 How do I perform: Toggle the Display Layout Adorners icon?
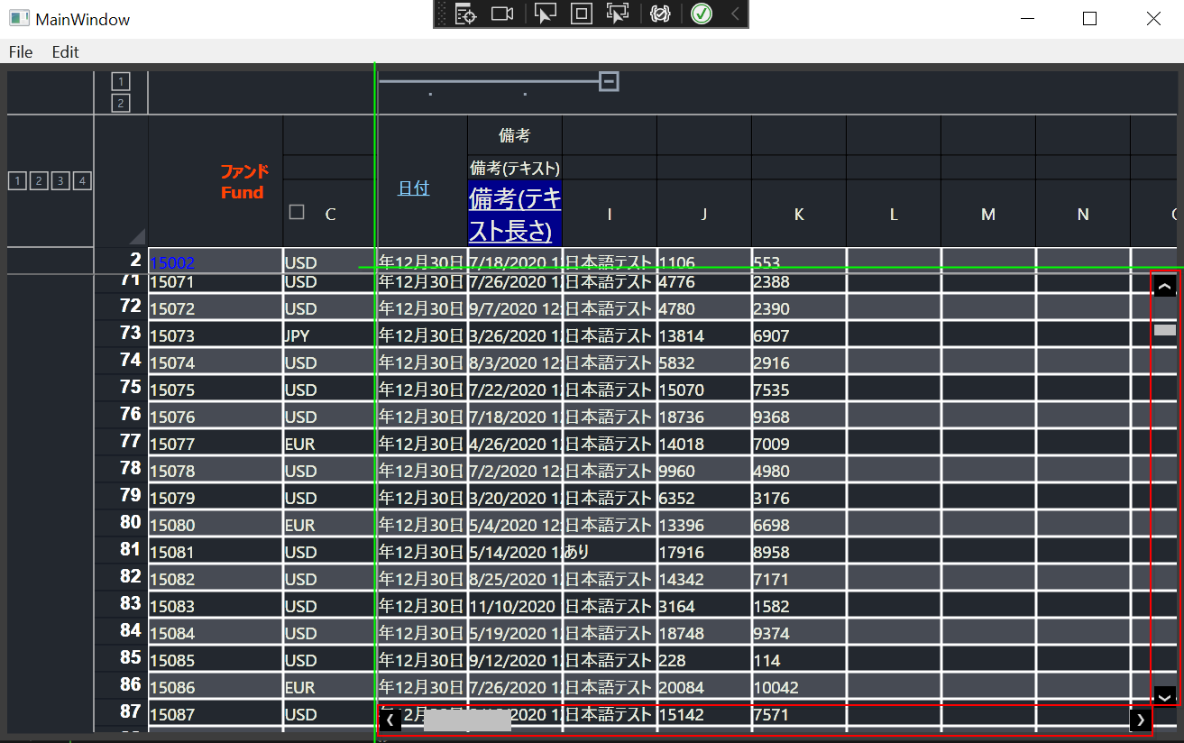pos(582,14)
